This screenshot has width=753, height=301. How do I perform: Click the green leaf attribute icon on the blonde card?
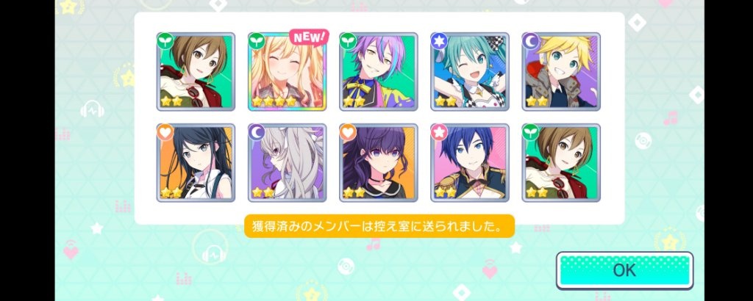pyautogui.click(x=257, y=41)
